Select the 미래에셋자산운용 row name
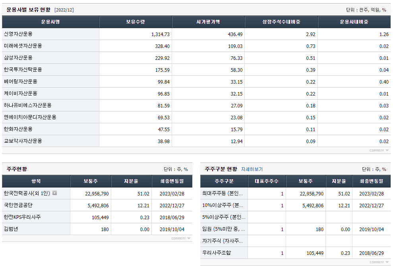Viewport: 393px width, 268px height. pos(23,46)
